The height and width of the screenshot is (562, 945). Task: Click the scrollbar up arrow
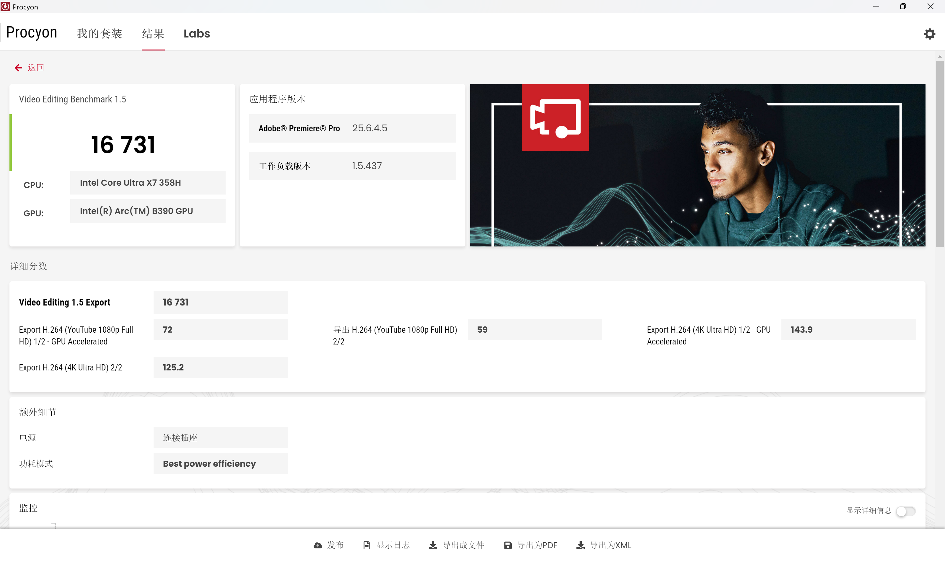(939, 56)
